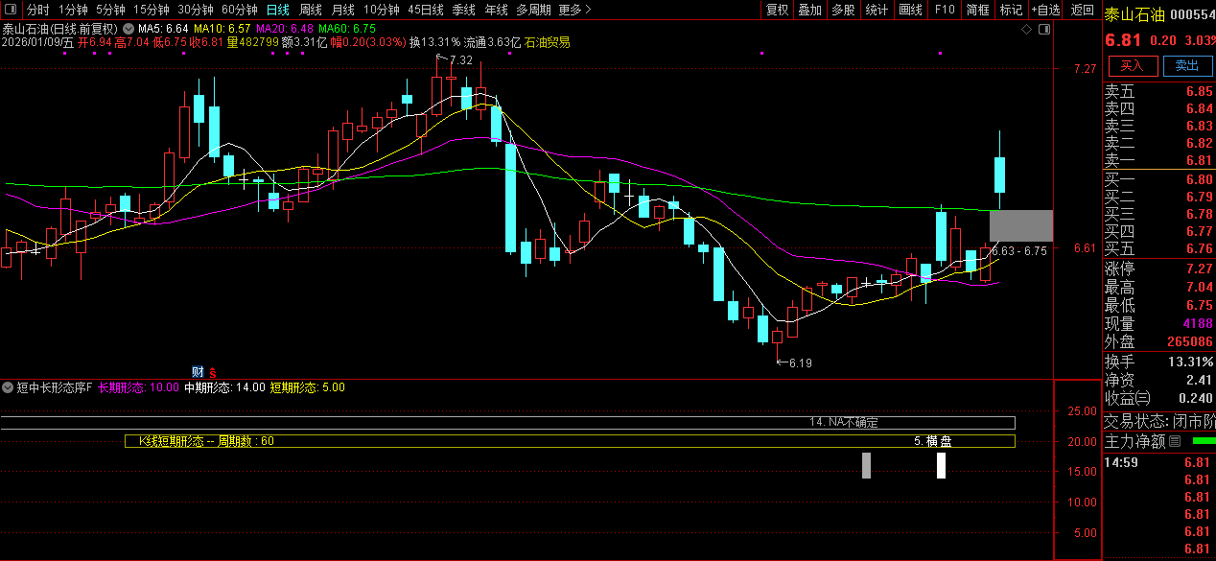Toggle the left sidebar panel icon
1216x561 pixels.
point(12,10)
